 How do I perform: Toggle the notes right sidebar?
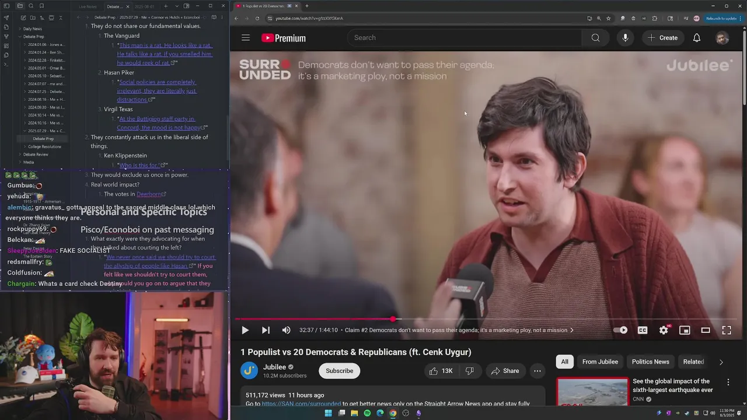click(186, 6)
